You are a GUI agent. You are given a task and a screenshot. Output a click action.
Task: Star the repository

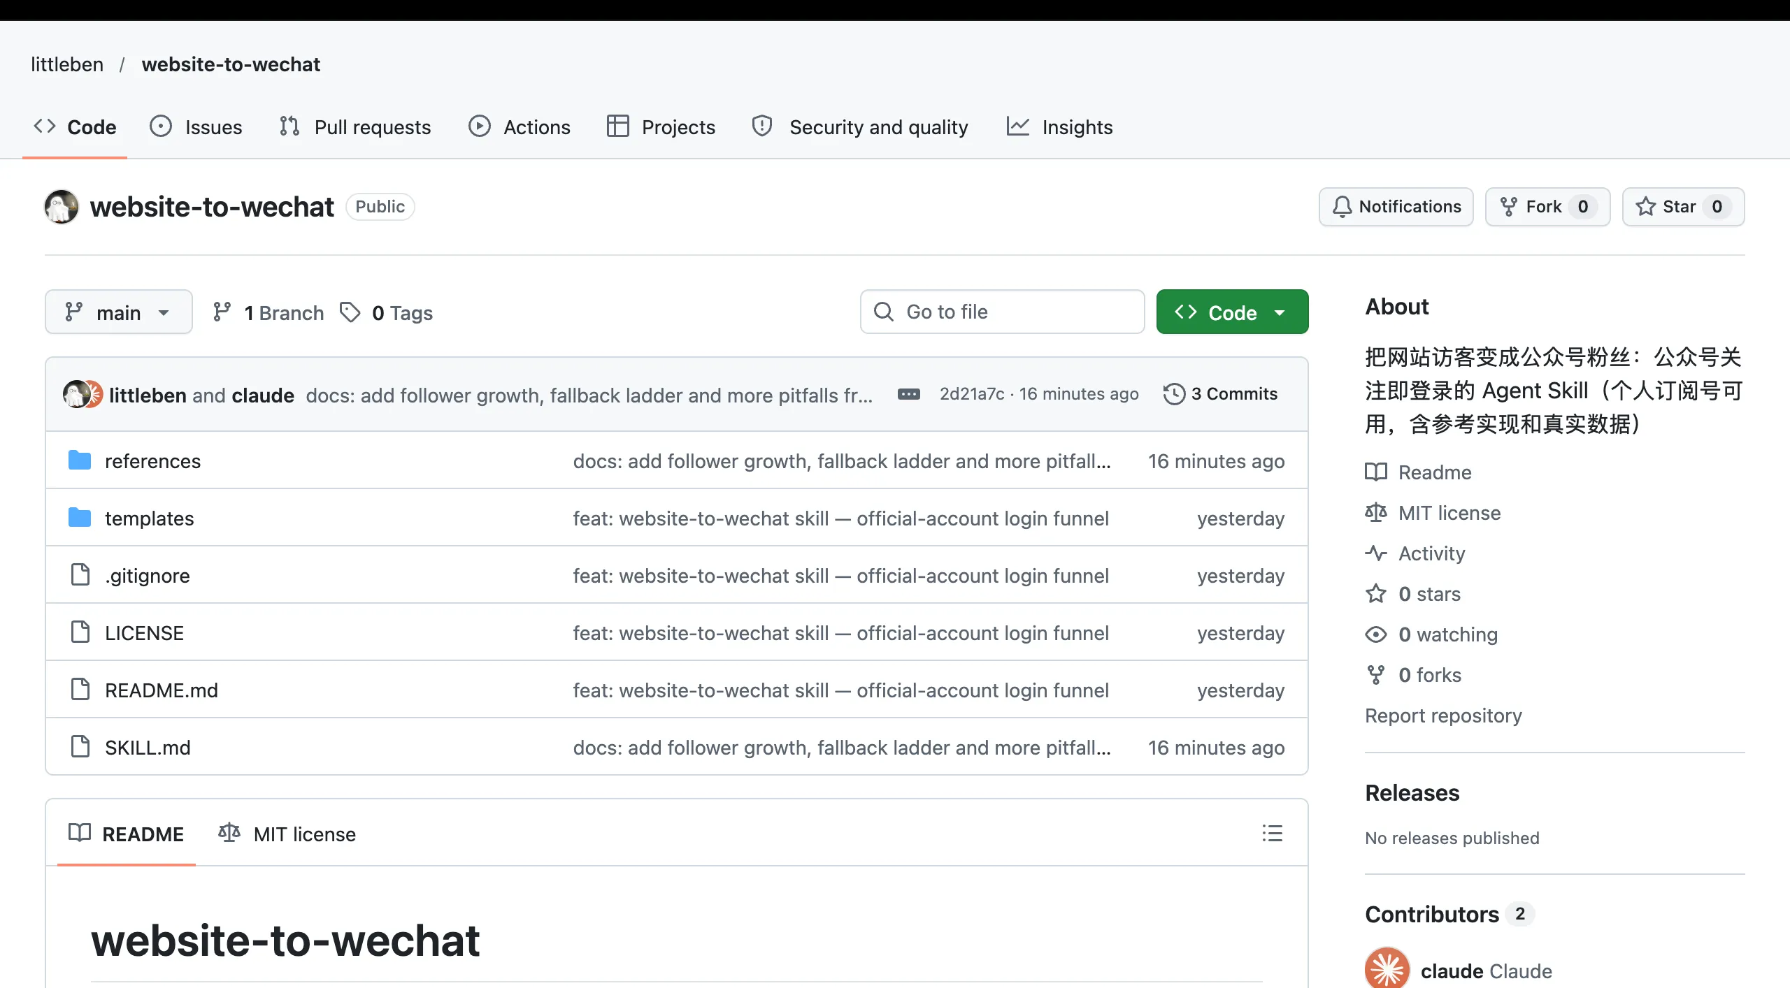pyautogui.click(x=1683, y=207)
